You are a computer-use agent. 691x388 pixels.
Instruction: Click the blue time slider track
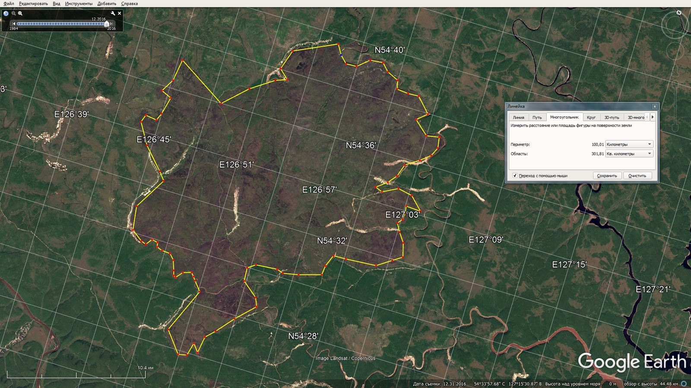60,24
